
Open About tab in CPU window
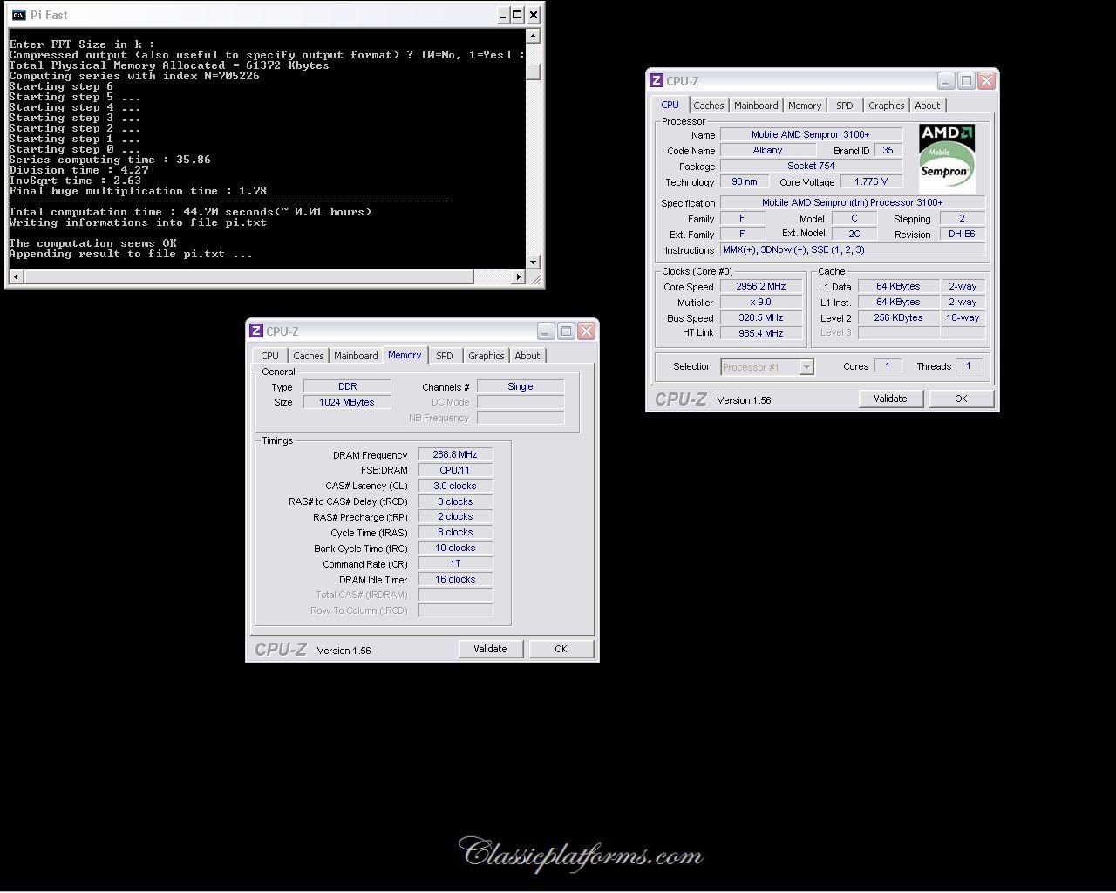tap(928, 106)
